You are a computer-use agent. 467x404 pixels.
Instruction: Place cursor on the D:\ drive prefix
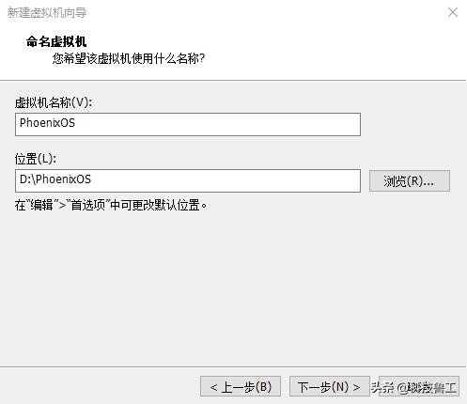27,179
